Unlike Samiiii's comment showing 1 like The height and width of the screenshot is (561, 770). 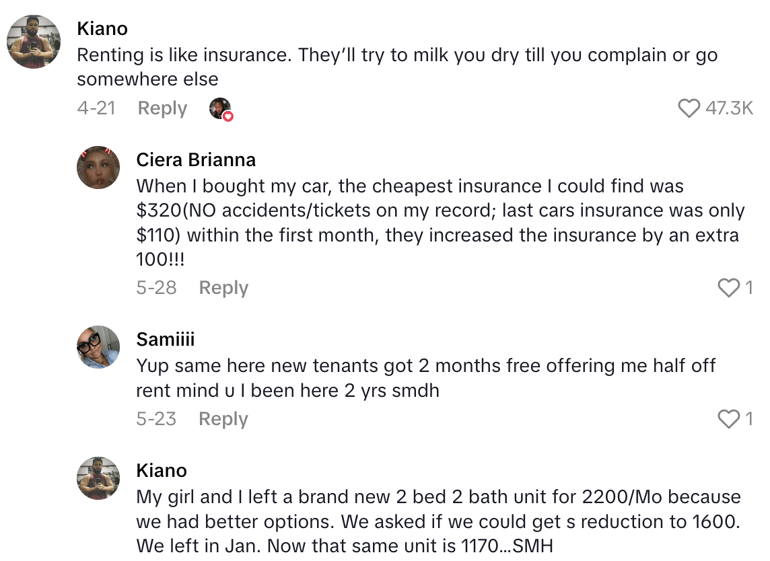tap(729, 419)
